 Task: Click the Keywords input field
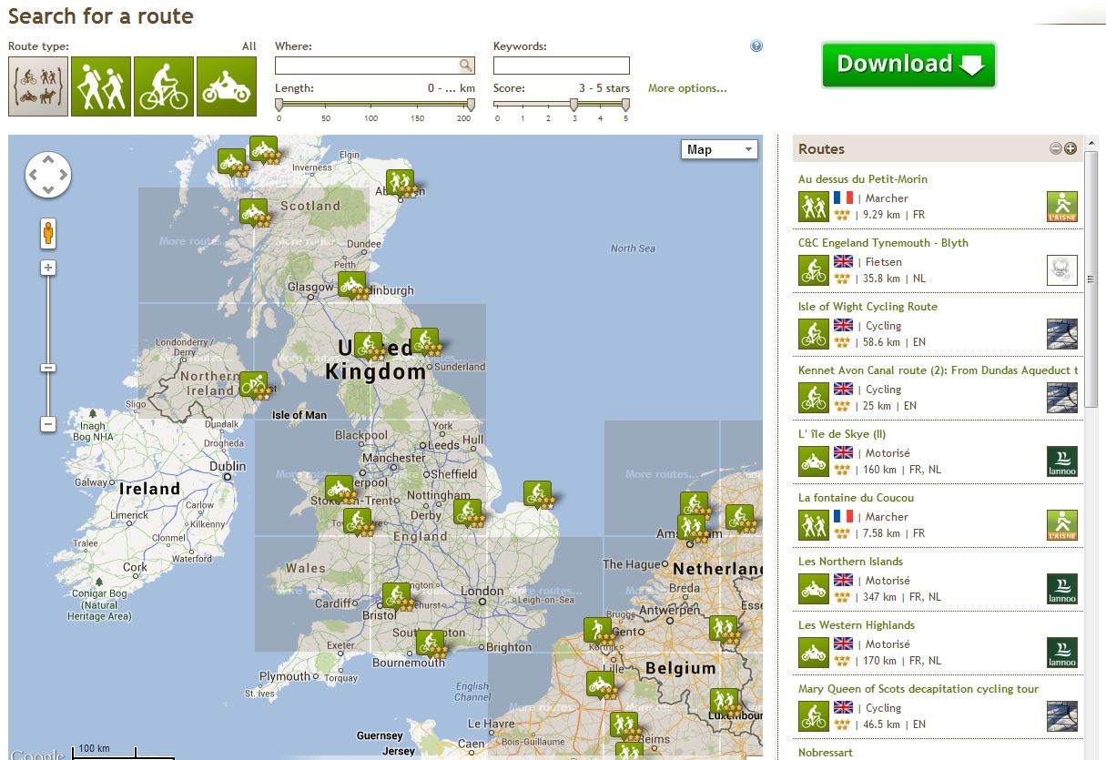pos(562,66)
